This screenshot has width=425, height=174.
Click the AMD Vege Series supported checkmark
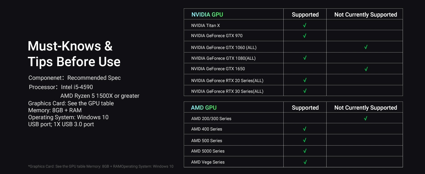(305, 162)
